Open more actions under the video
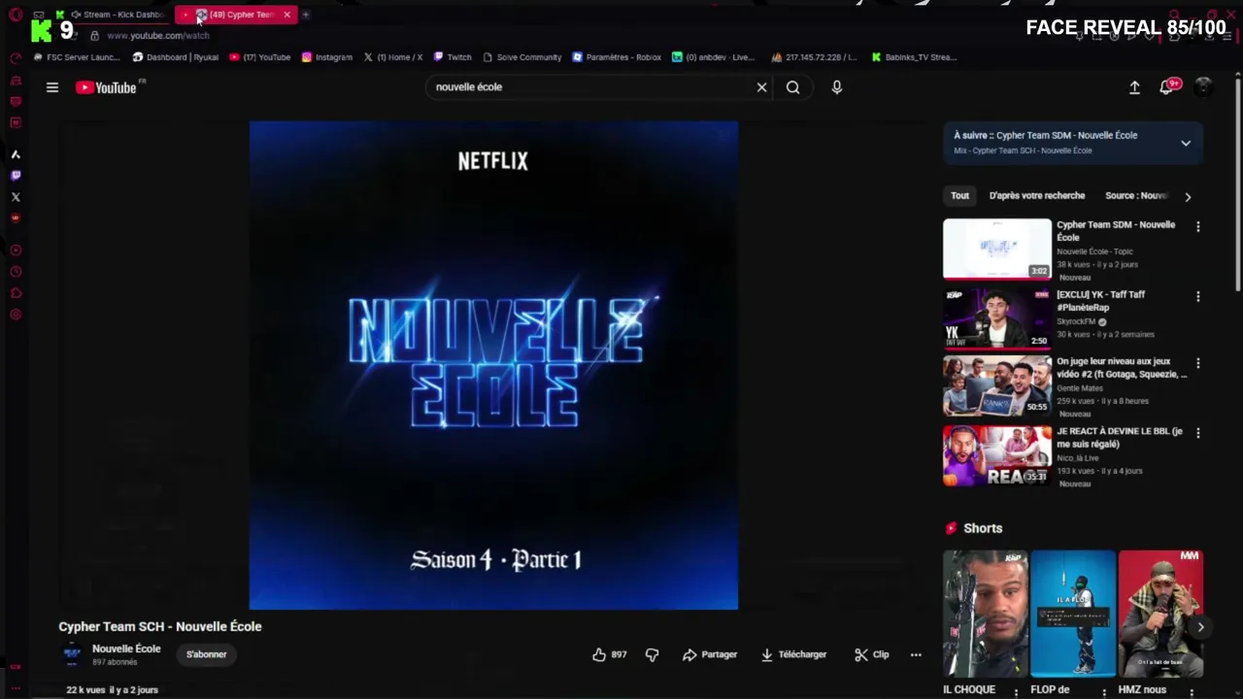 coord(916,654)
